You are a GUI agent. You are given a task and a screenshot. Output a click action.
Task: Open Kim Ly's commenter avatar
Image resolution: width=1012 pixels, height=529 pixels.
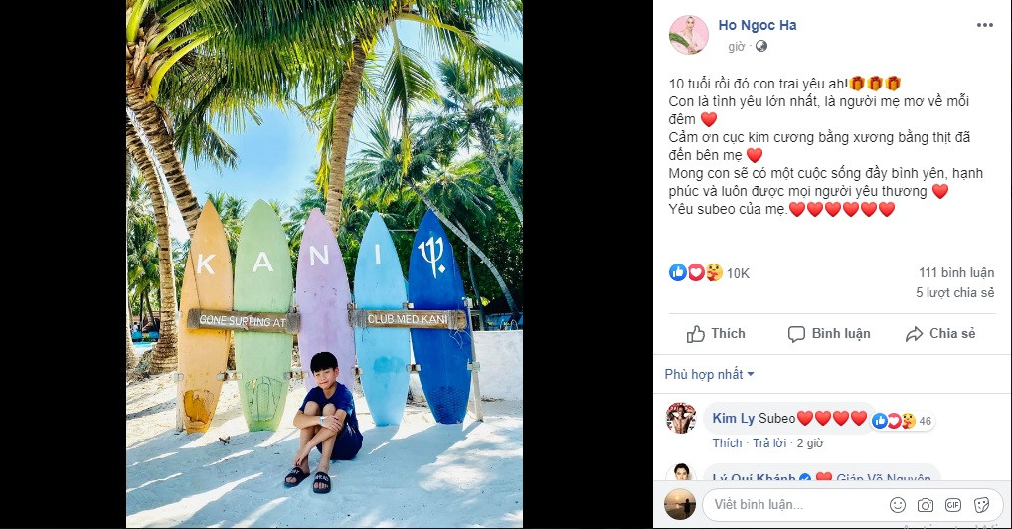point(680,418)
